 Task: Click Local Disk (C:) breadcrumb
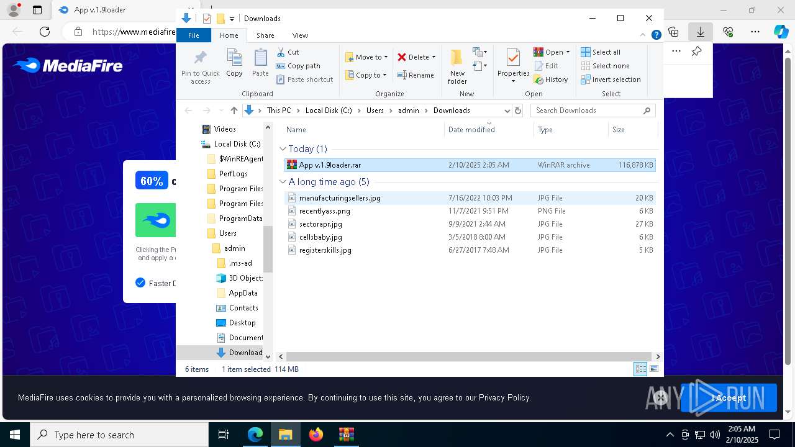point(329,111)
